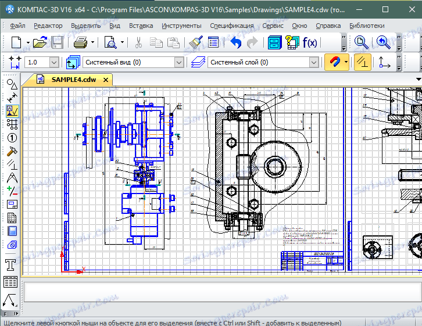Expand the Системный вид (0) dropdown
Image resolution: width=422 pixels, height=326 pixels.
point(178,62)
